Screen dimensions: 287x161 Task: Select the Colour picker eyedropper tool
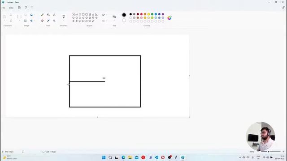pyautogui.click(x=48, y=21)
